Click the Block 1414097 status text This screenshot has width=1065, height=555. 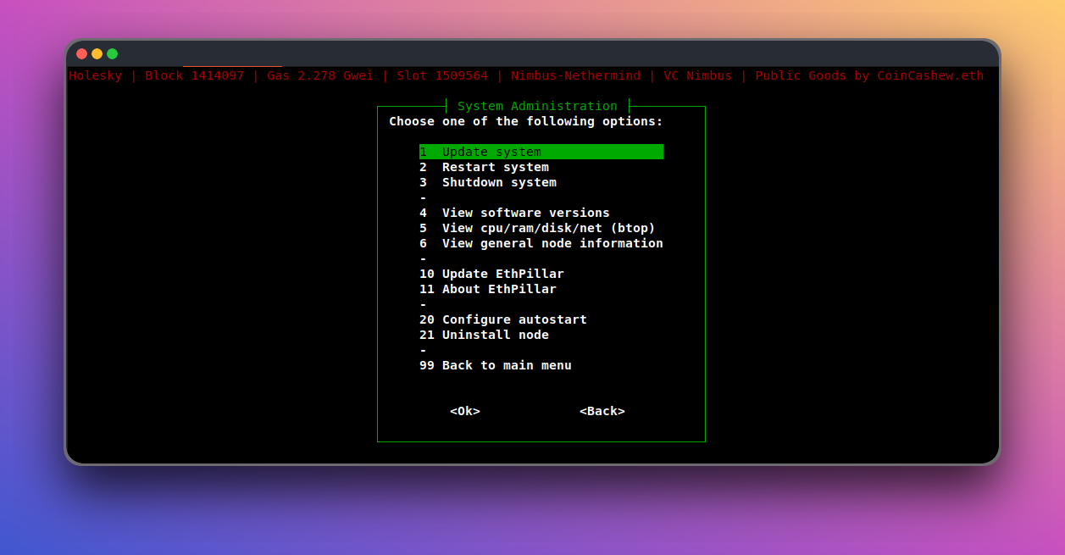194,75
